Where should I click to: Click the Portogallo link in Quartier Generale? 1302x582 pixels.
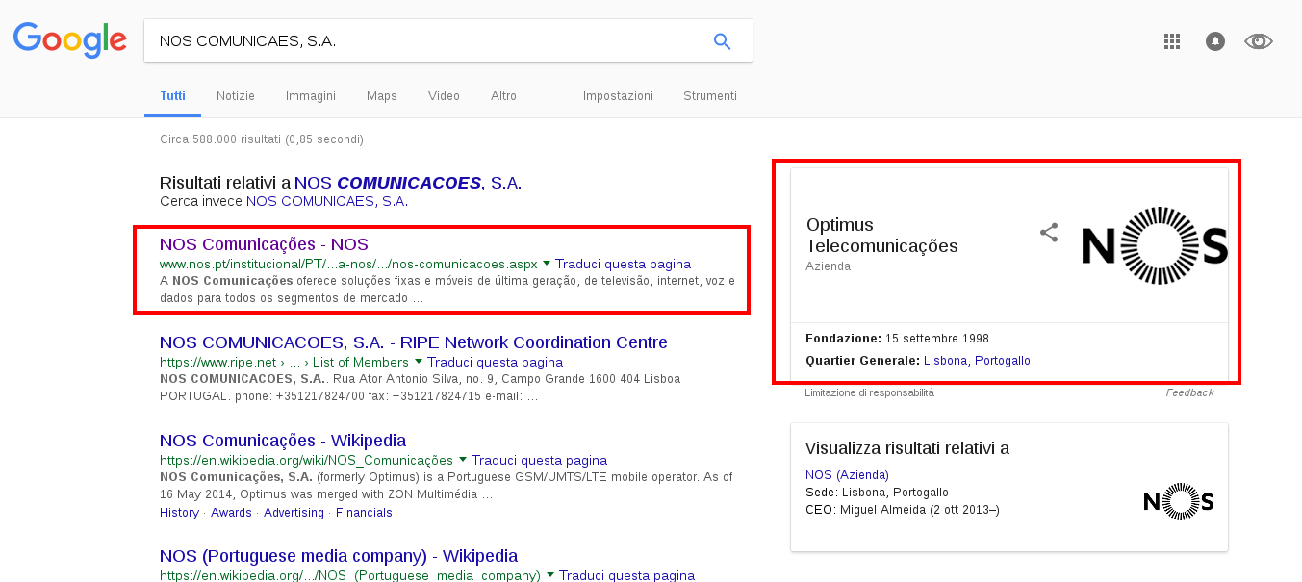tap(1003, 361)
